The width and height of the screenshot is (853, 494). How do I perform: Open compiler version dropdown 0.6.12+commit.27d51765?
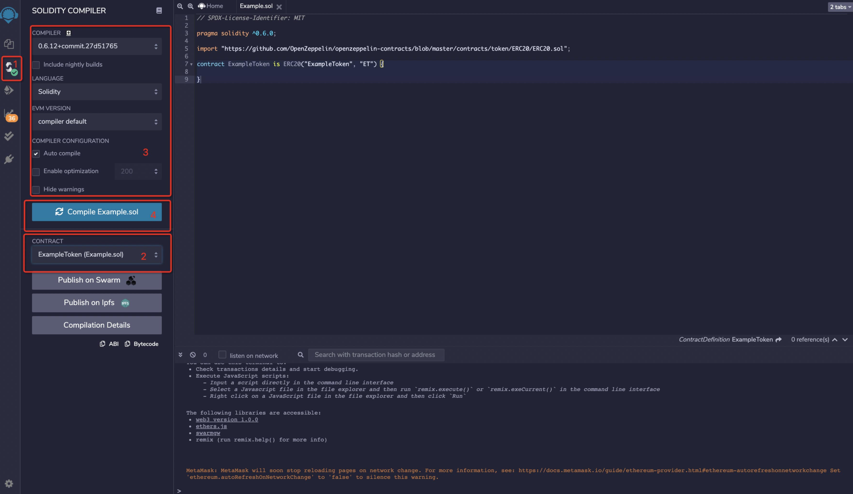pos(97,46)
